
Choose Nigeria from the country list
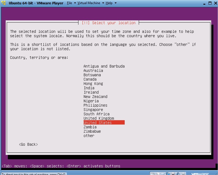point(91,101)
